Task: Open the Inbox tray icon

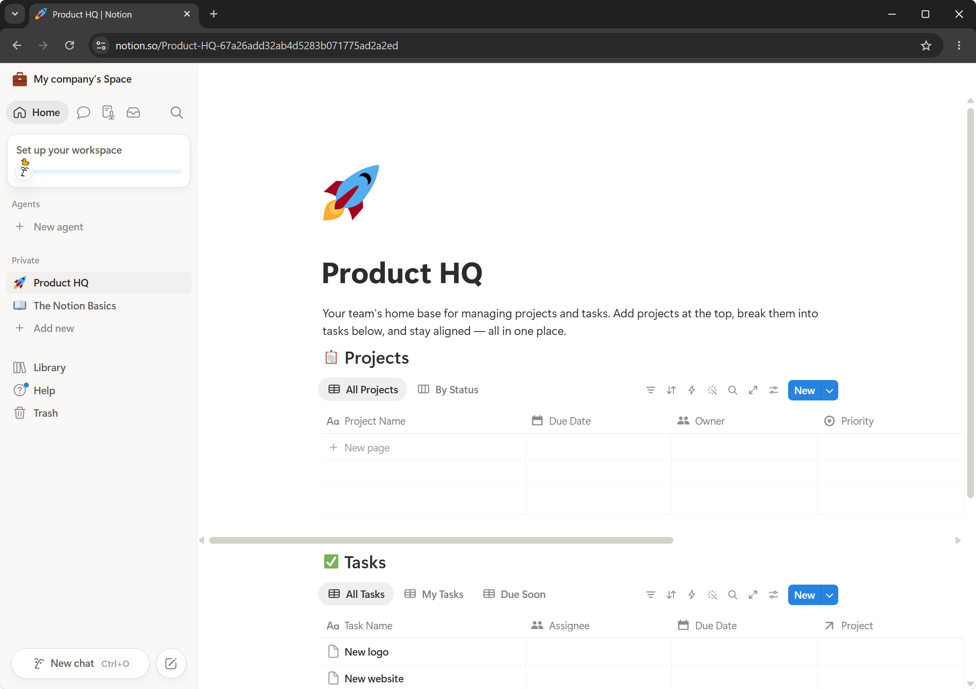Action: pos(134,113)
